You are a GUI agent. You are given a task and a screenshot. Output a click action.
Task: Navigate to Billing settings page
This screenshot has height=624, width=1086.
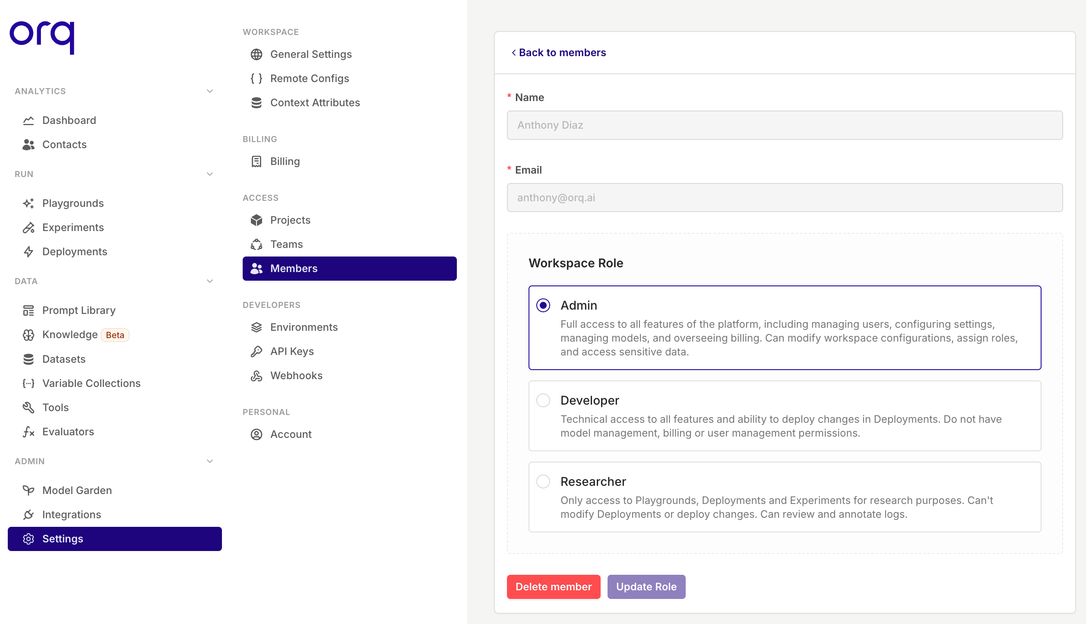(285, 160)
